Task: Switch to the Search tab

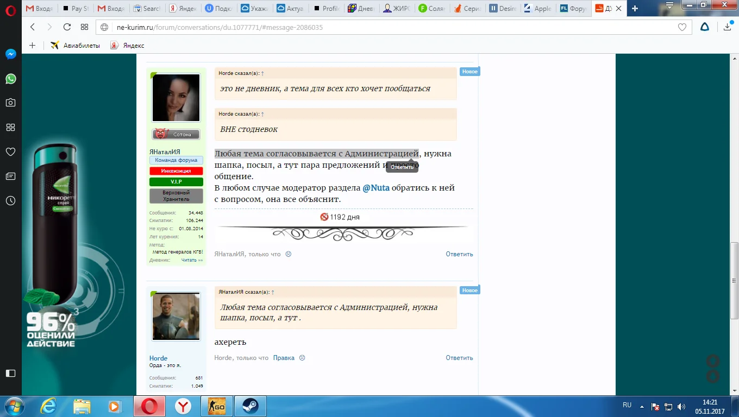Action: point(147,9)
